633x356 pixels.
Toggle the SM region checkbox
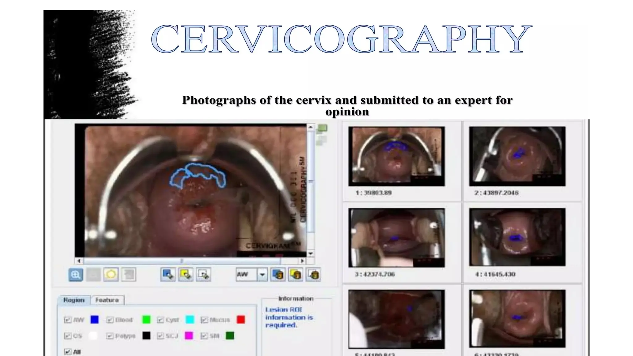(x=204, y=336)
